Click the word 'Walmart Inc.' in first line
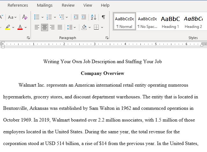207x152 pixels. [x=32, y=85]
